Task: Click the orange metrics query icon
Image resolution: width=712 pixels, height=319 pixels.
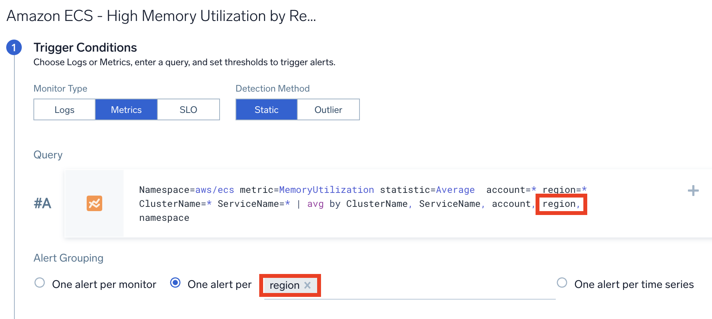Action: 94,203
